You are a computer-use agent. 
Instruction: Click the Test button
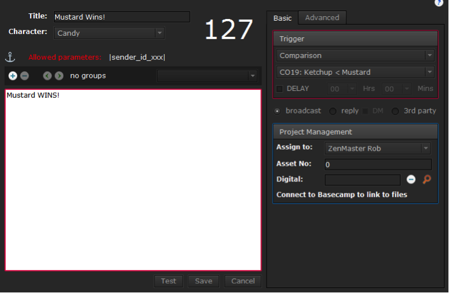tap(169, 281)
